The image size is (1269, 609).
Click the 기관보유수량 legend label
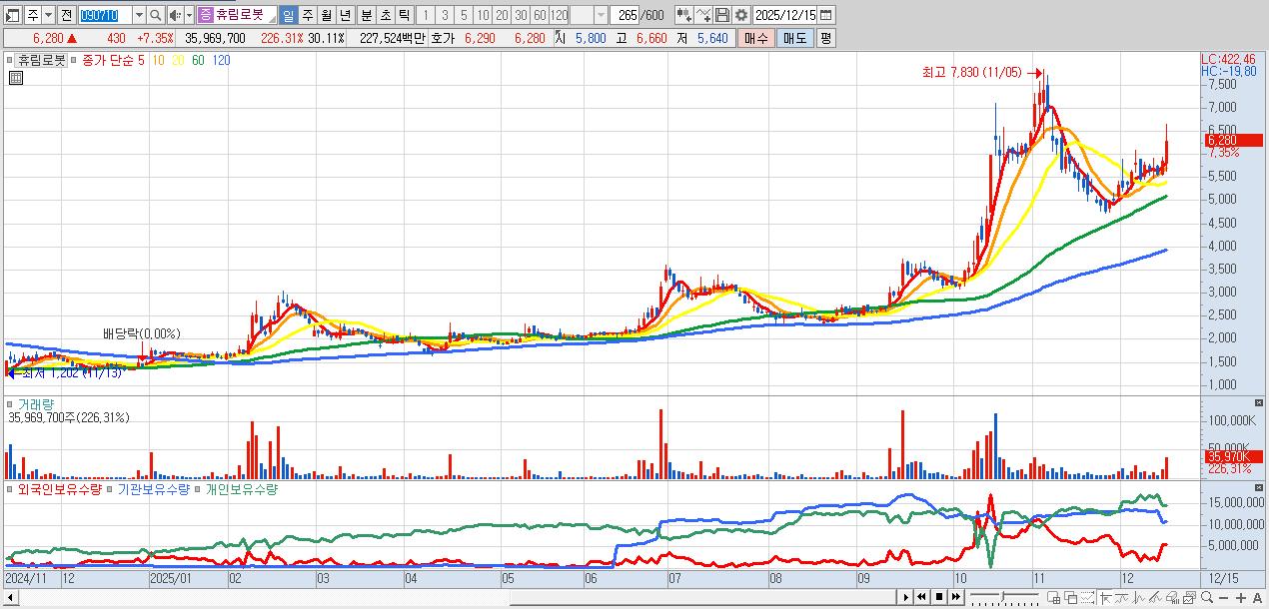(153, 489)
